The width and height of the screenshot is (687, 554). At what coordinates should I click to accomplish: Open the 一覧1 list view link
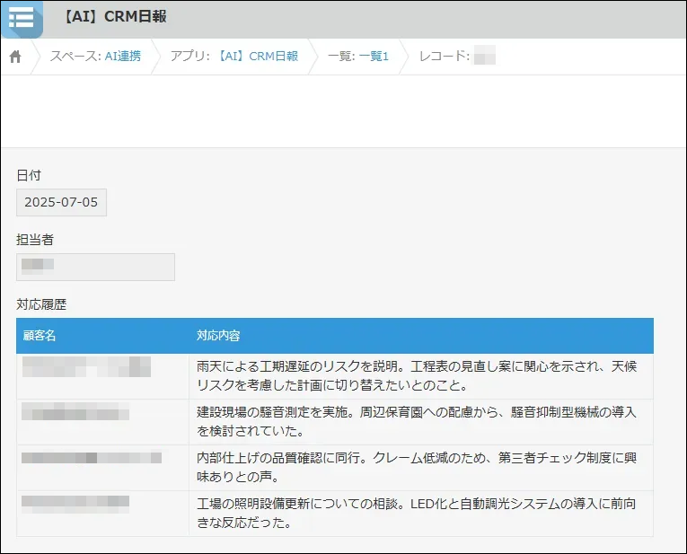[x=374, y=56]
